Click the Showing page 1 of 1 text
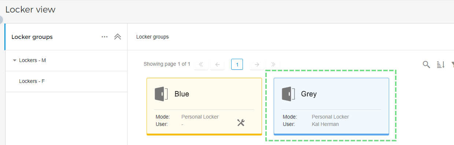 167,64
